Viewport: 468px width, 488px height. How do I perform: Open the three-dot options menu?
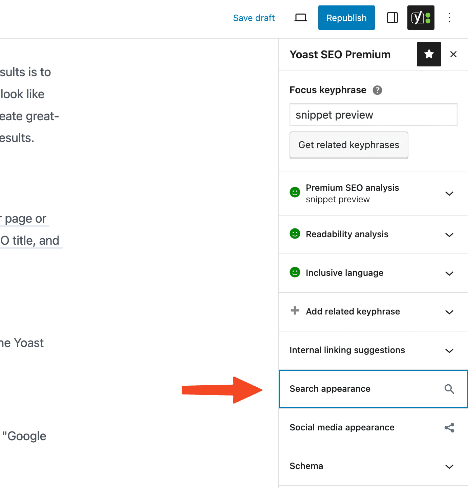click(x=449, y=18)
